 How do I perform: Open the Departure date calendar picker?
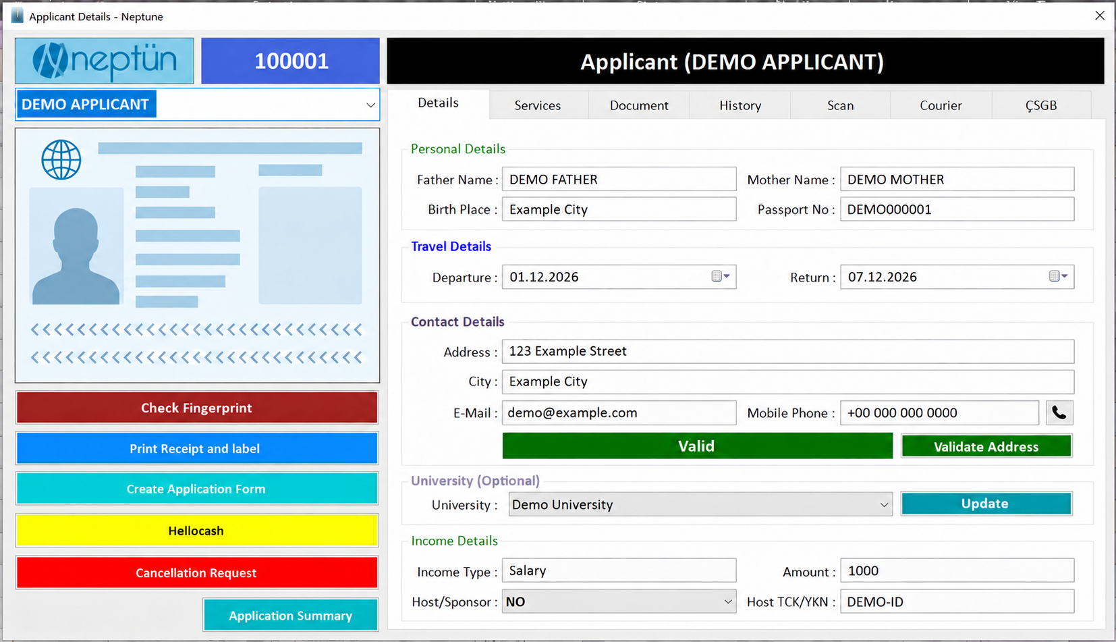click(x=721, y=276)
